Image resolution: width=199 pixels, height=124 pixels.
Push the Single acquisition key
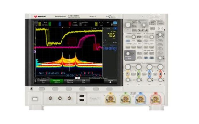click(161, 23)
